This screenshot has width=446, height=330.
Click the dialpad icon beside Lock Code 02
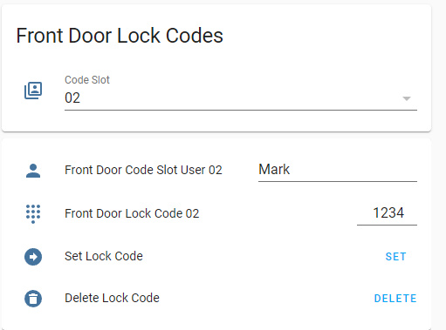point(33,214)
